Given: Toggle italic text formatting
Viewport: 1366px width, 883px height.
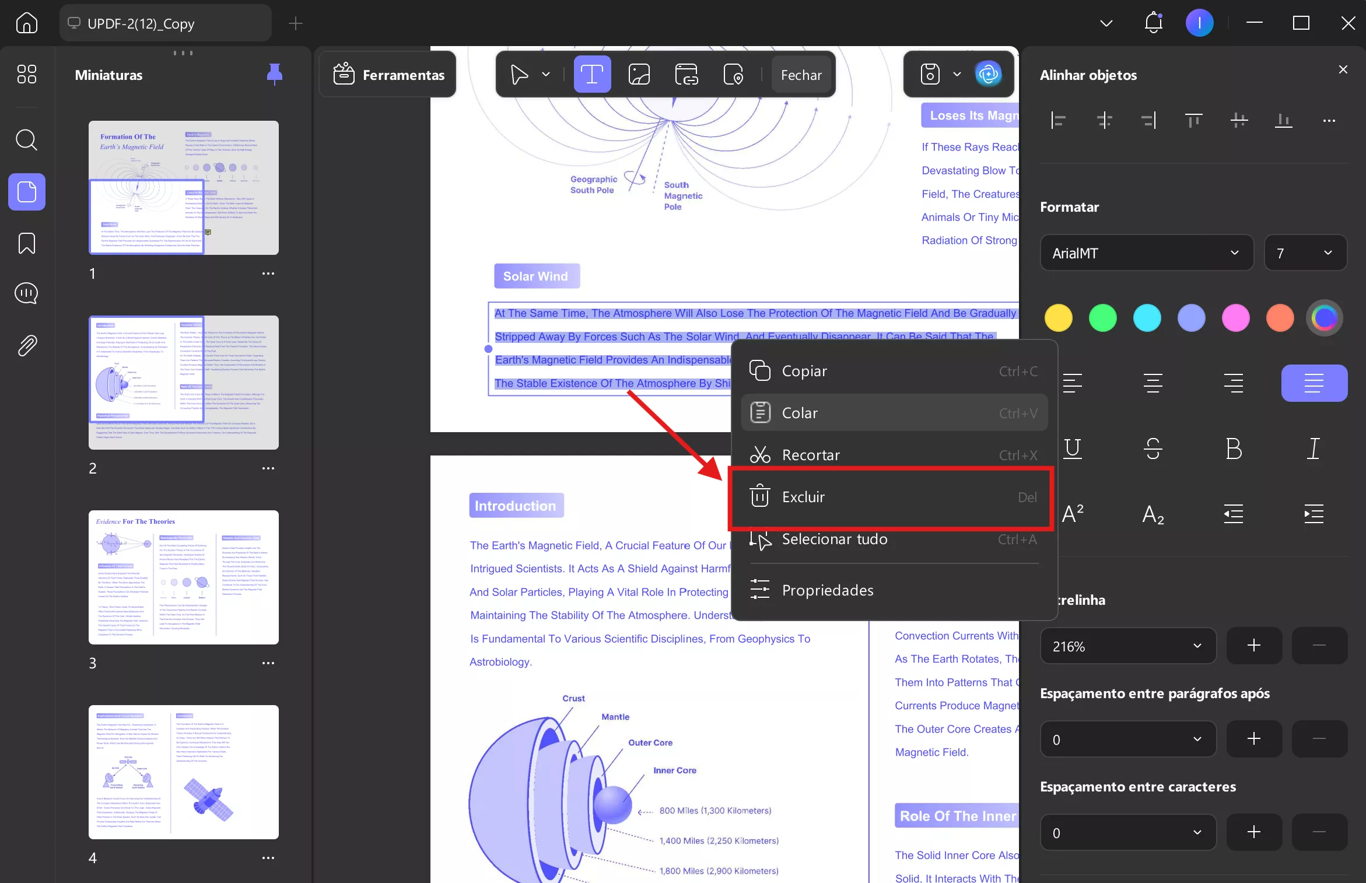Looking at the screenshot, I should pos(1314,448).
